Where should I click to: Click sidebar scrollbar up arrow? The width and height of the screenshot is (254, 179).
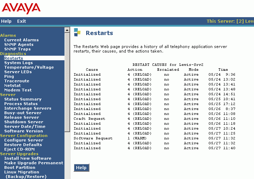(67, 30)
